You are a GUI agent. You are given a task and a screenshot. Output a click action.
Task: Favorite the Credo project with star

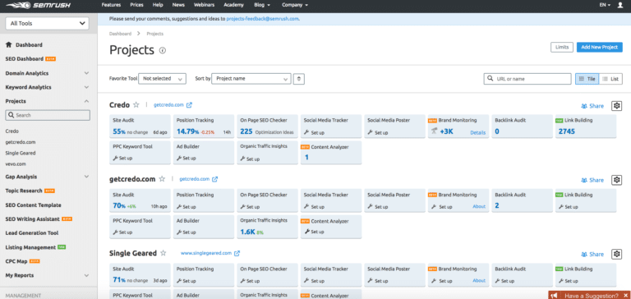point(136,104)
